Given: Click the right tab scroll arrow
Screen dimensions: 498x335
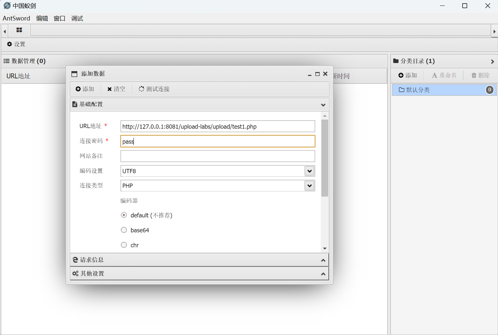Looking at the screenshot, I should (x=494, y=32).
